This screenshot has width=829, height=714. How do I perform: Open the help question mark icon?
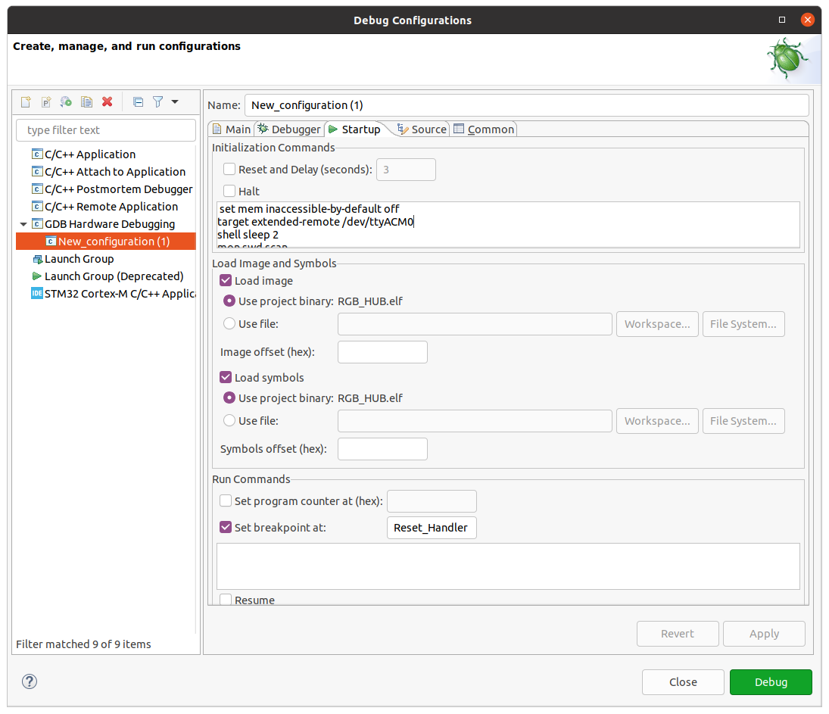[30, 681]
